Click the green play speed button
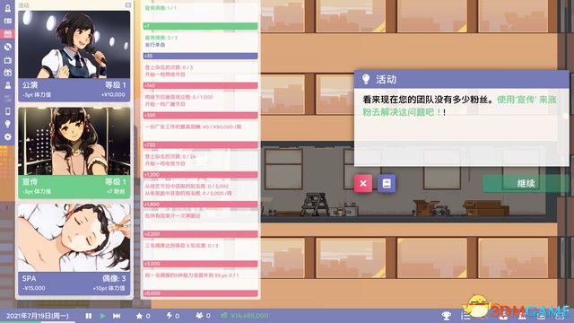 pyautogui.click(x=103, y=316)
